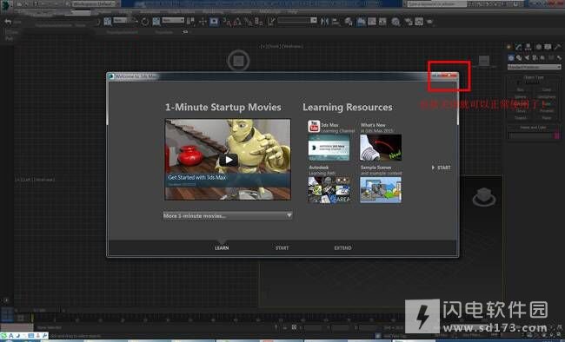565x342 pixels.
Task: Switch to the Motion command panel tab
Action: pos(538,47)
